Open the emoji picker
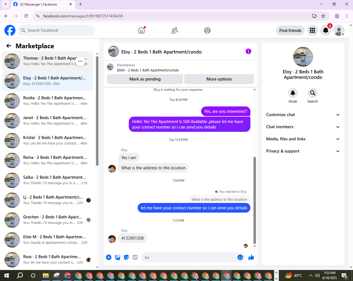353x281 pixels. (x=240, y=257)
